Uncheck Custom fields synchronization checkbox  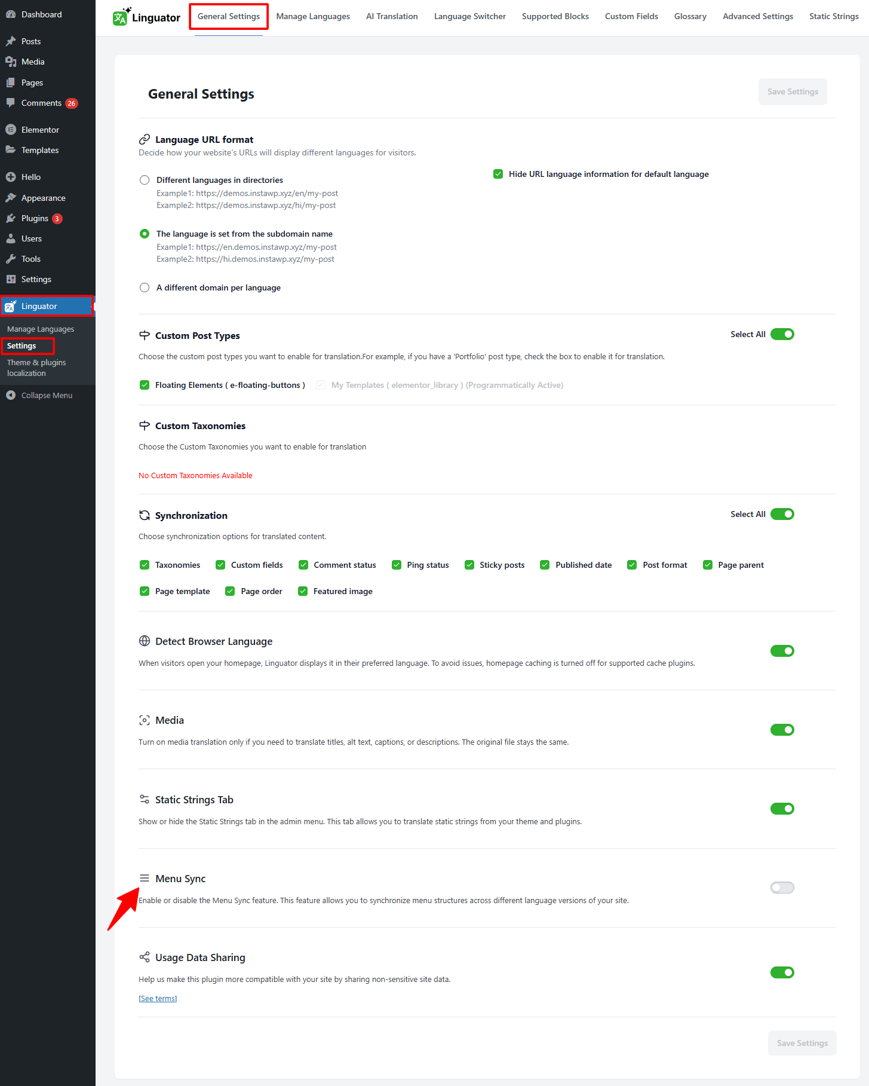point(220,565)
